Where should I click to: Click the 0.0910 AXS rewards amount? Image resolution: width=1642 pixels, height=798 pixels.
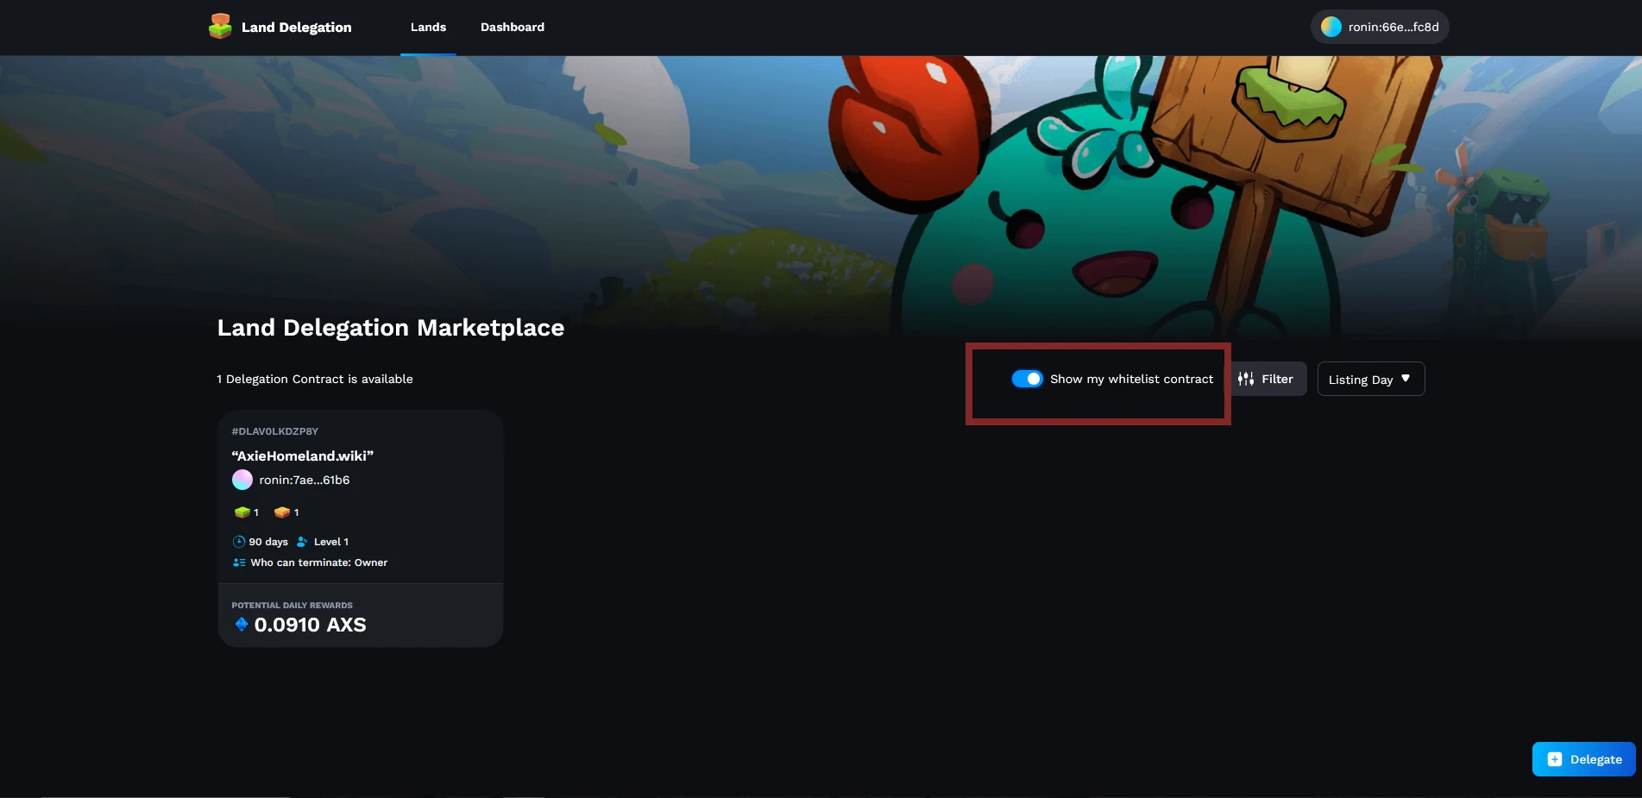[x=310, y=625]
